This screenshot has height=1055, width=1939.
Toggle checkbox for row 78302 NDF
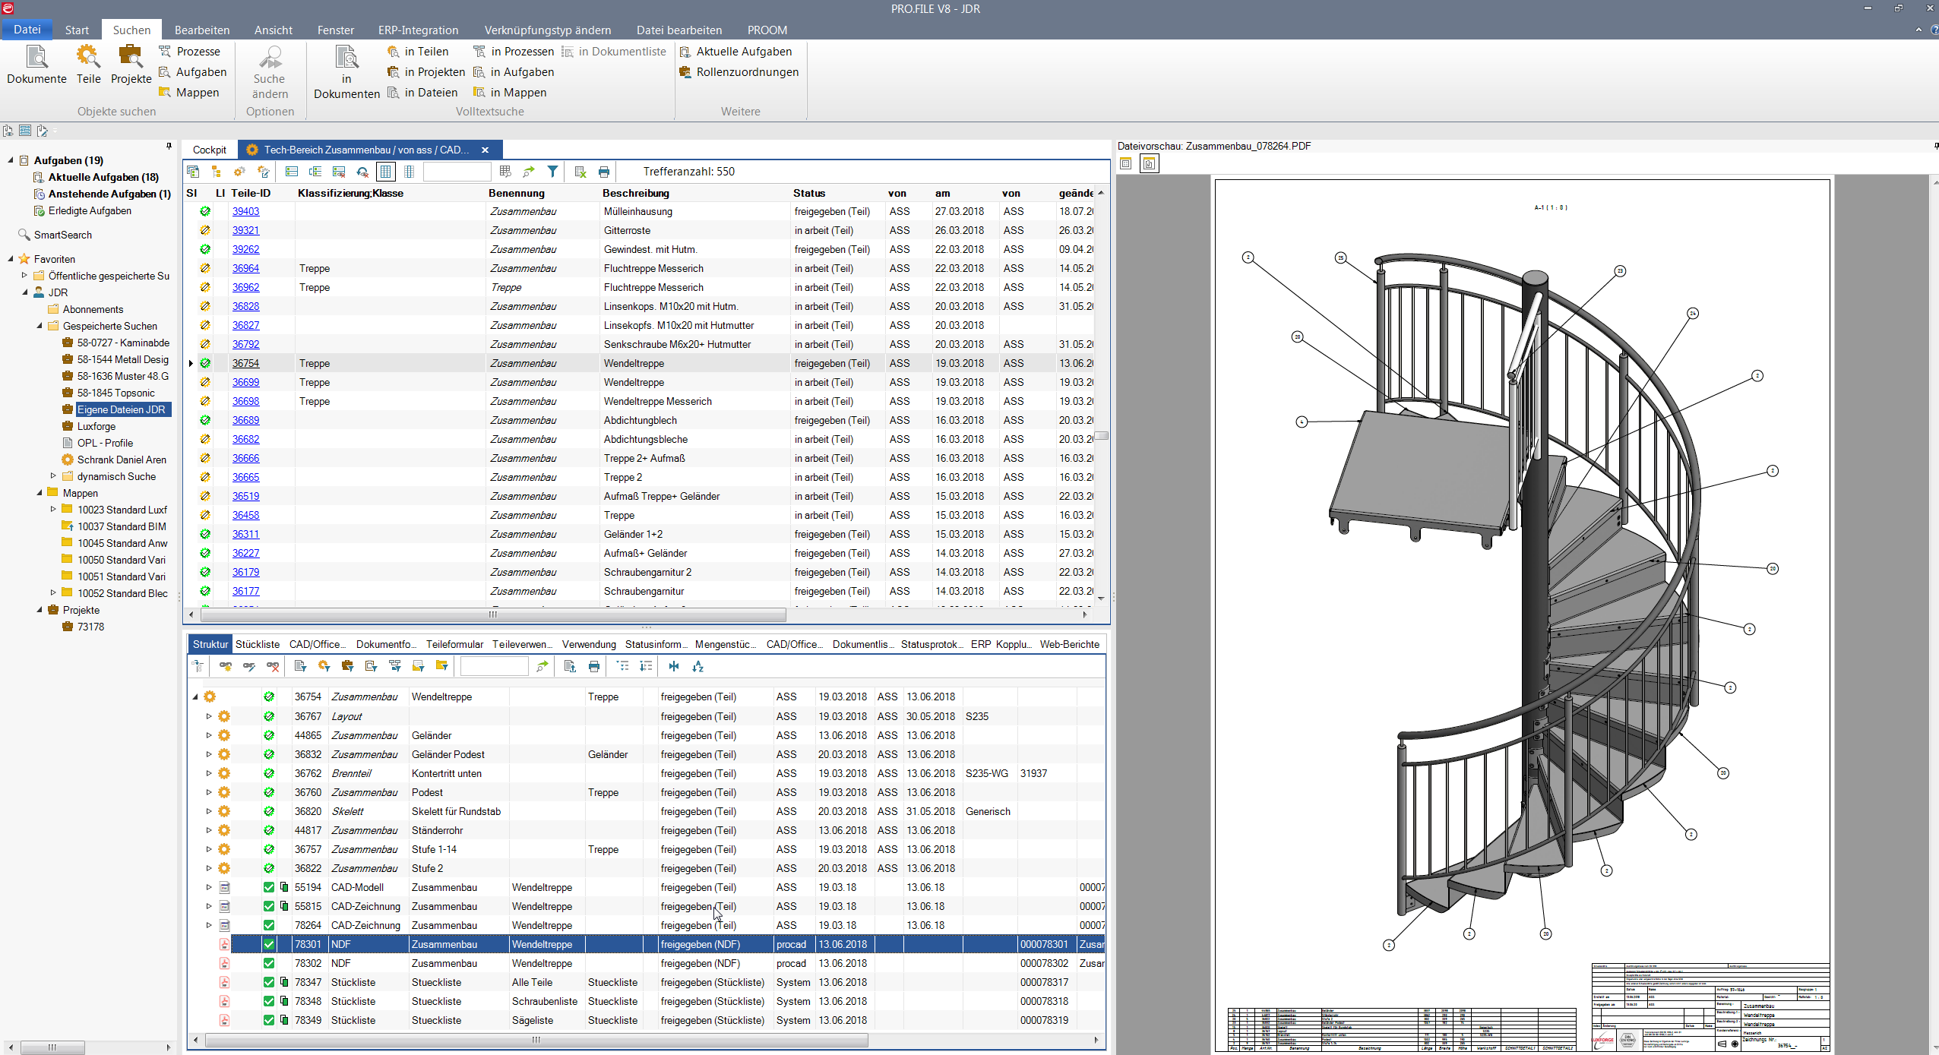pyautogui.click(x=269, y=963)
